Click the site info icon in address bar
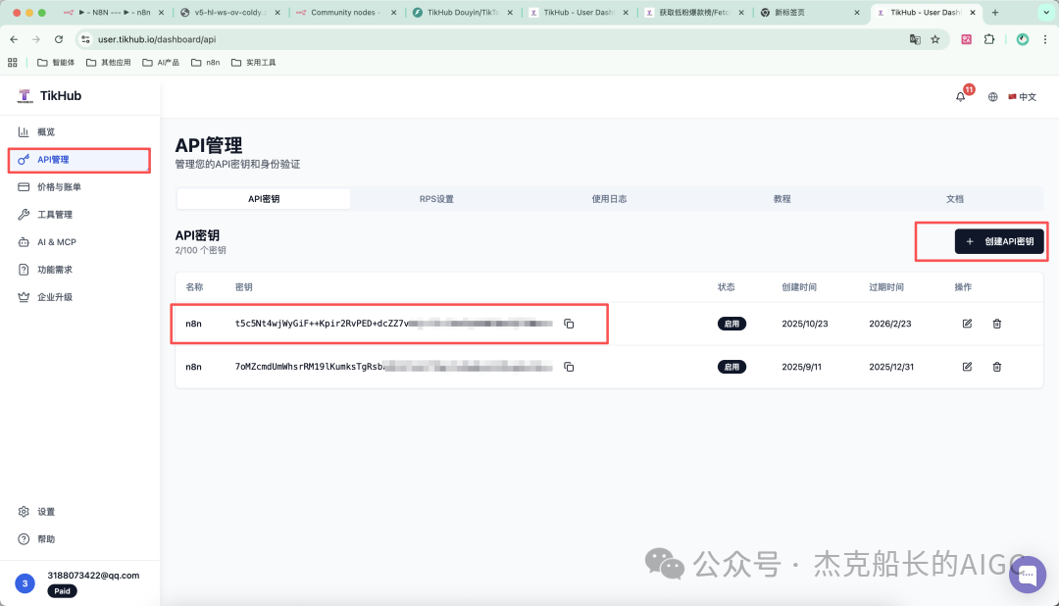 [x=85, y=39]
